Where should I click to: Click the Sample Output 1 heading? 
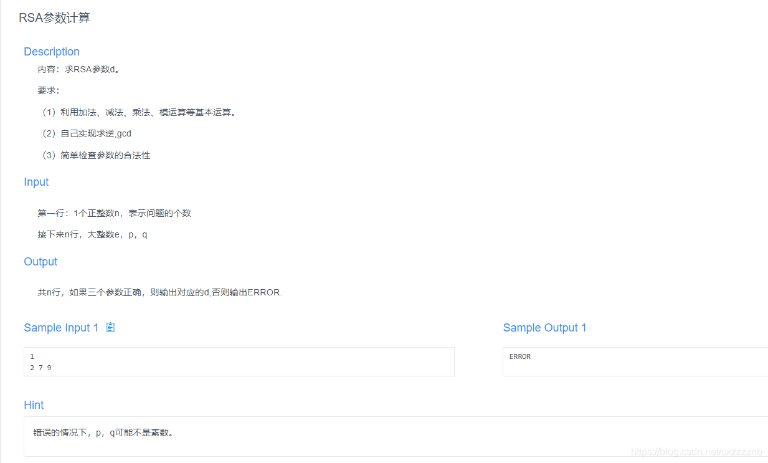(x=544, y=327)
